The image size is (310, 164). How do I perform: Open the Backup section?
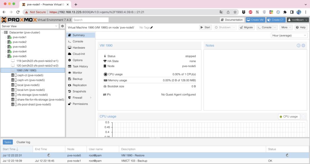coord(81,79)
